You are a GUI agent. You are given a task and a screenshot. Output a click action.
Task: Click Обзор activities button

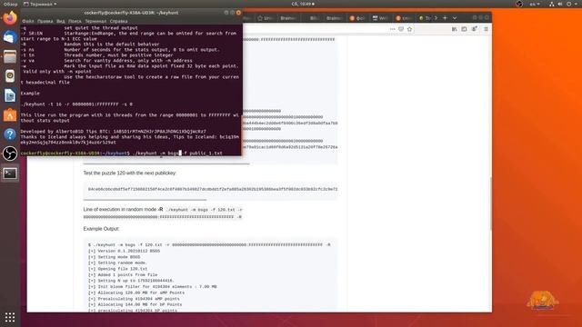click(10, 4)
